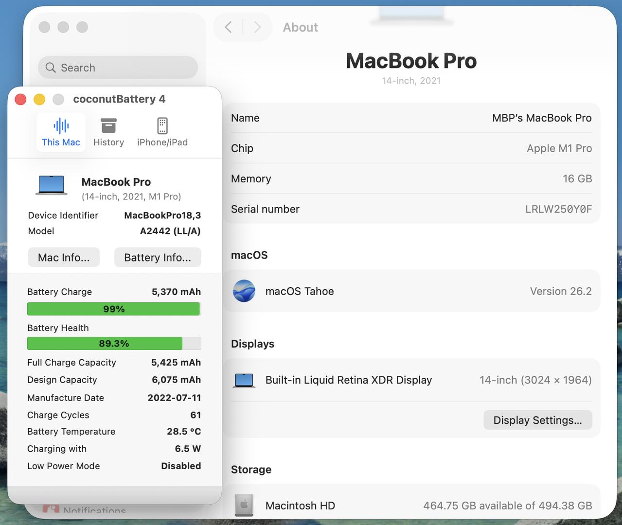This screenshot has width=622, height=525.
Task: Select the This Mac waveform tab icon
Action: (61, 126)
